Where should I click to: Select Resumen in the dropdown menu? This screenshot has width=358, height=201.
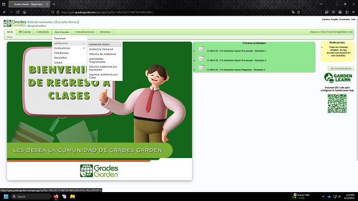pos(60,39)
